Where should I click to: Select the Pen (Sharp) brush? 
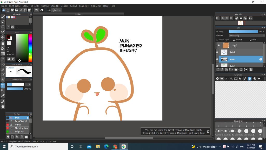point(18,121)
